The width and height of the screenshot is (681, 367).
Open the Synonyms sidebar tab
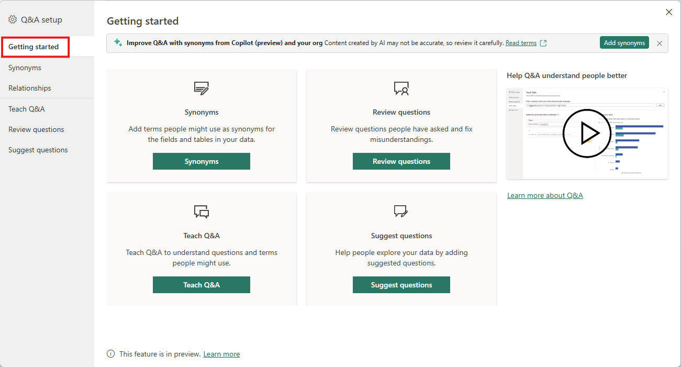tap(25, 68)
